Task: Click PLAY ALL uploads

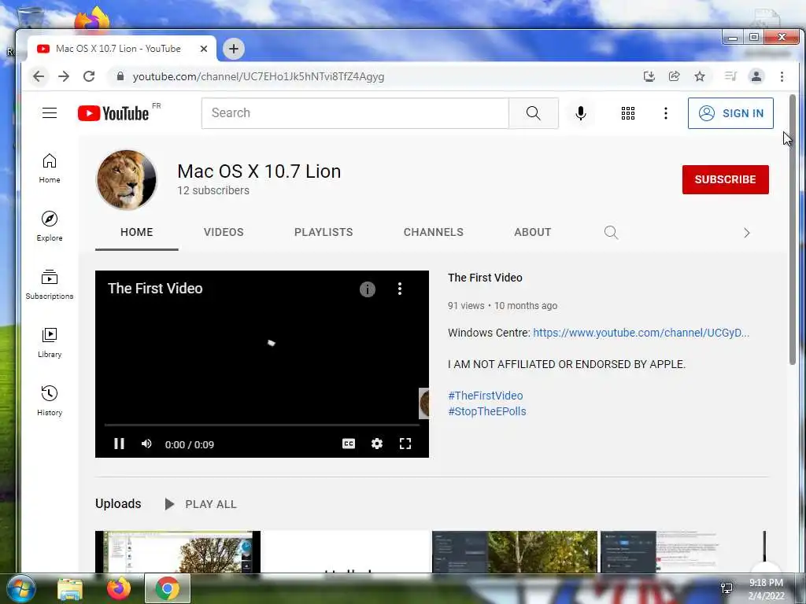Action: (x=201, y=504)
